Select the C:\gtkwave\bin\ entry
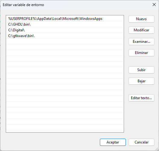 point(65,36)
